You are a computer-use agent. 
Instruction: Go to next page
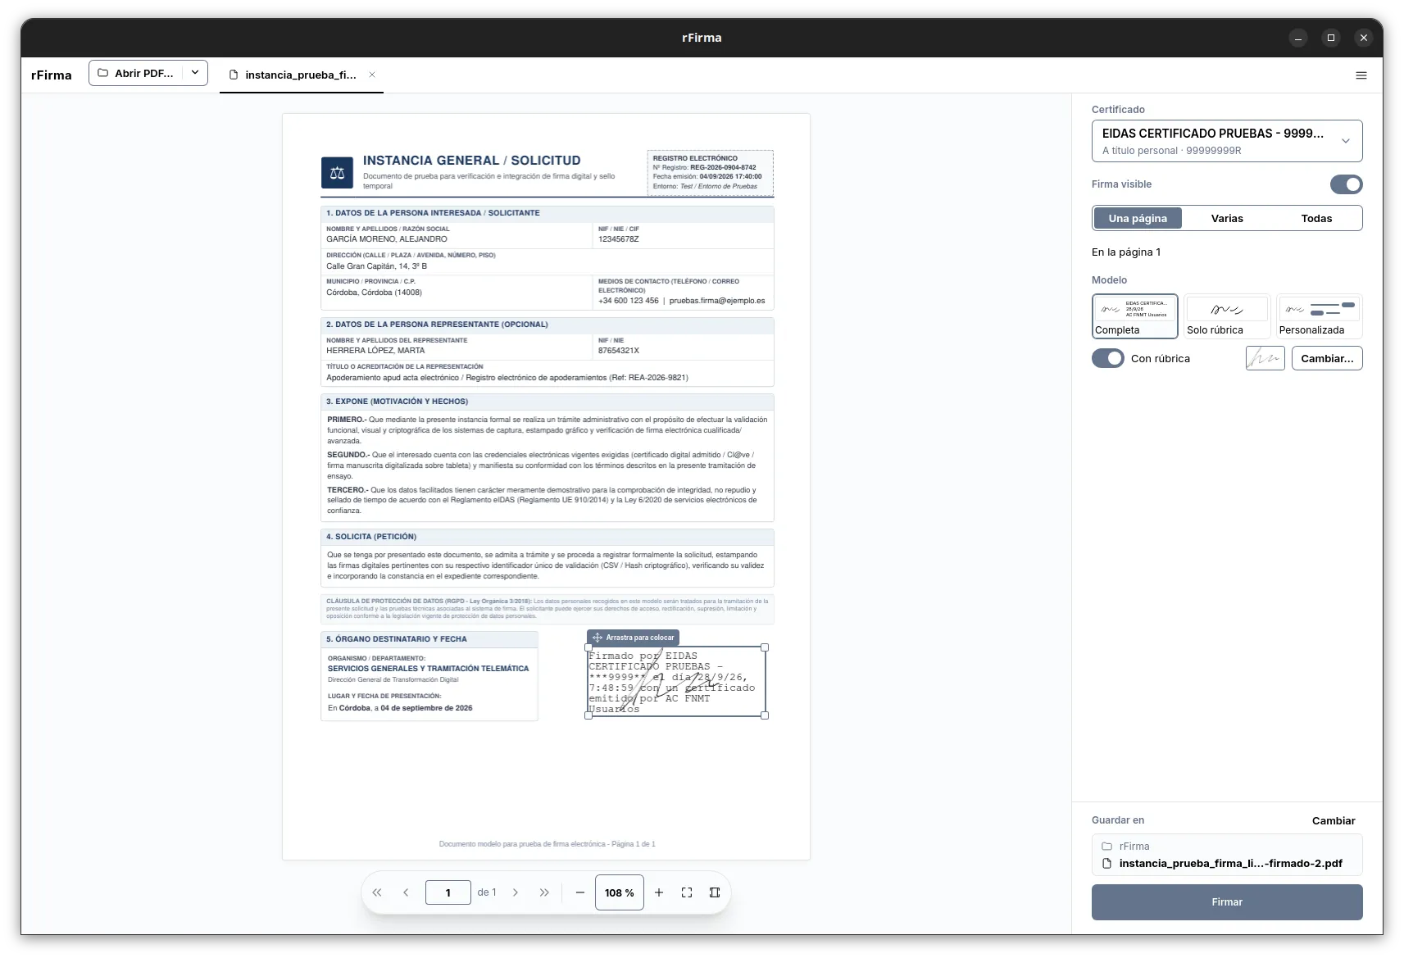pyautogui.click(x=516, y=892)
